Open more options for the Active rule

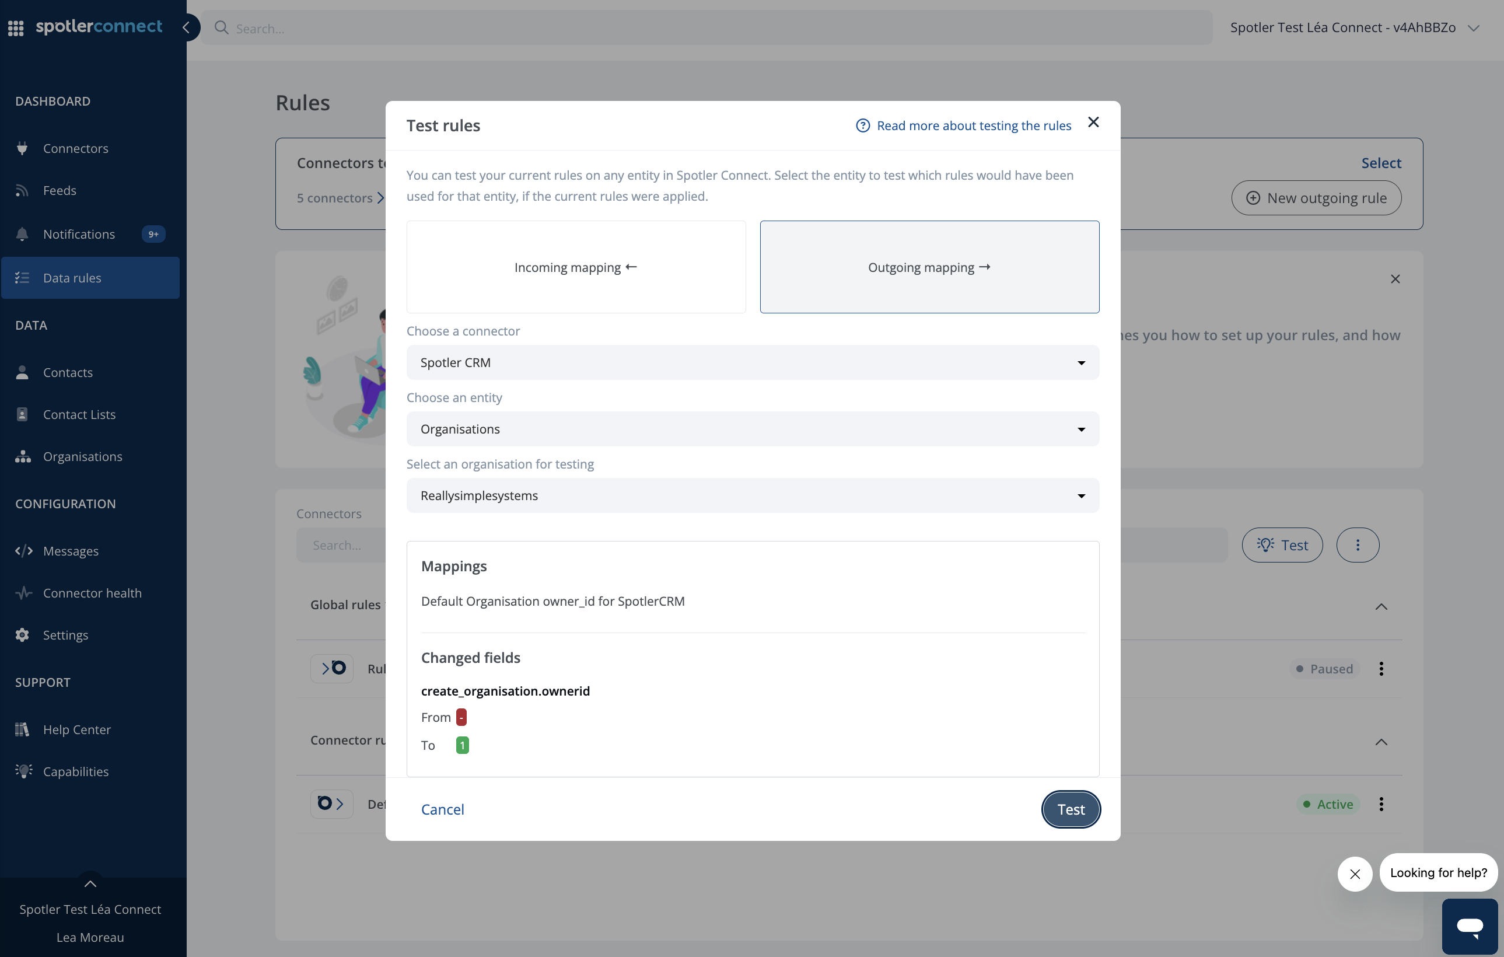[x=1381, y=804]
